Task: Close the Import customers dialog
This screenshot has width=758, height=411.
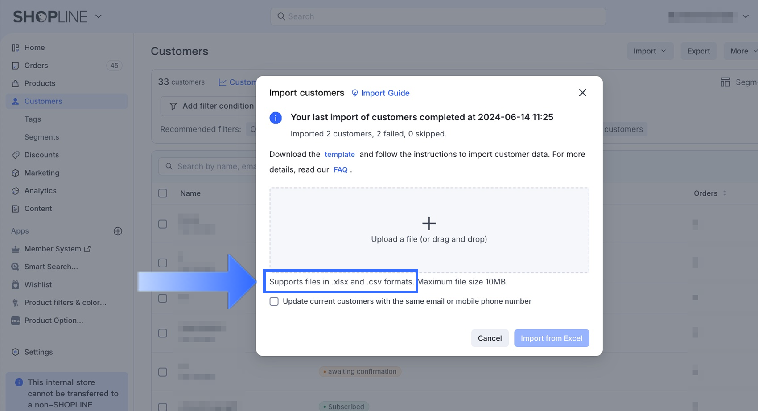Action: coord(582,93)
